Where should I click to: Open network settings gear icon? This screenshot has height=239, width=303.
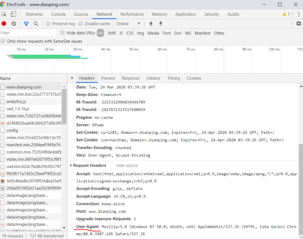click(x=299, y=24)
